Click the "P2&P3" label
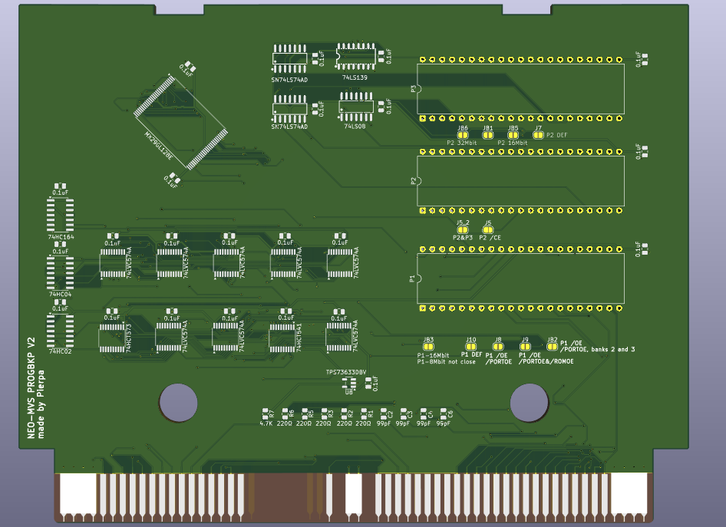This screenshot has height=527, width=726. point(463,238)
